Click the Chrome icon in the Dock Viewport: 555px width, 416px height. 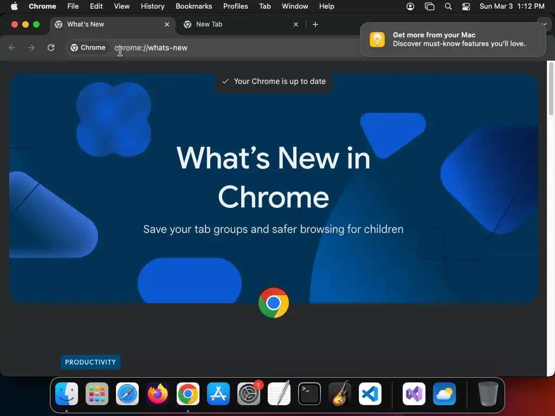coord(188,393)
